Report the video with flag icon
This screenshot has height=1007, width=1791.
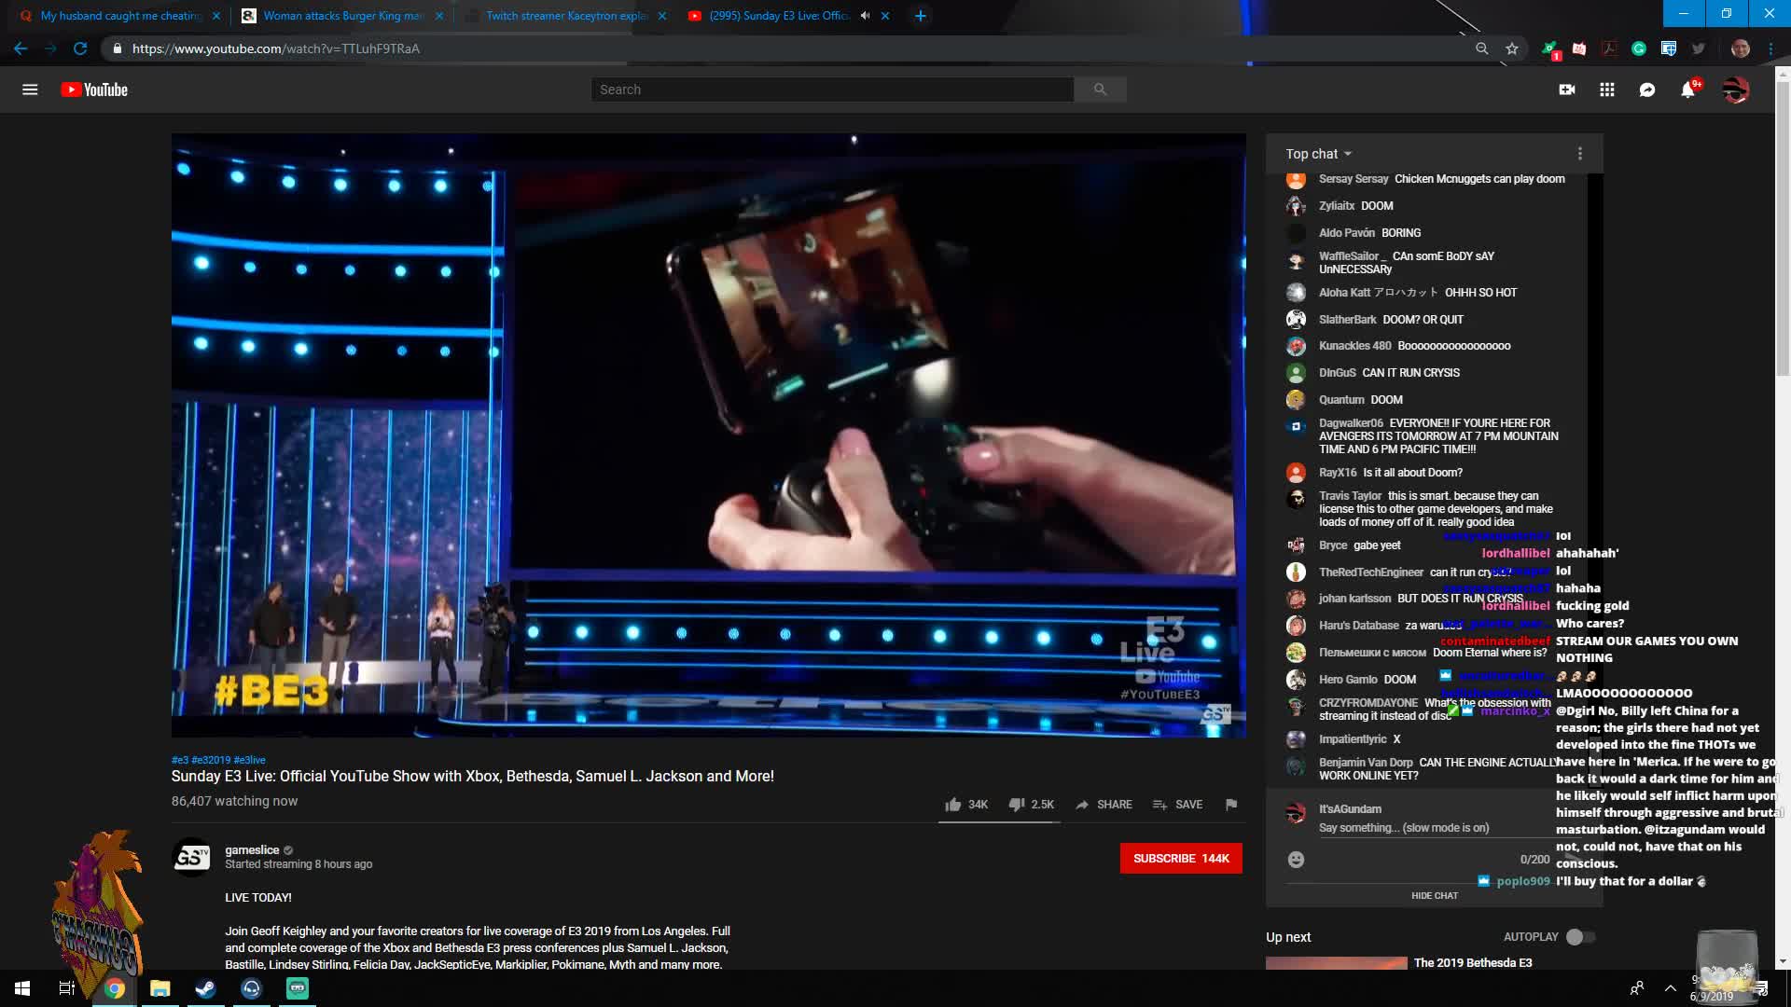[x=1231, y=805]
